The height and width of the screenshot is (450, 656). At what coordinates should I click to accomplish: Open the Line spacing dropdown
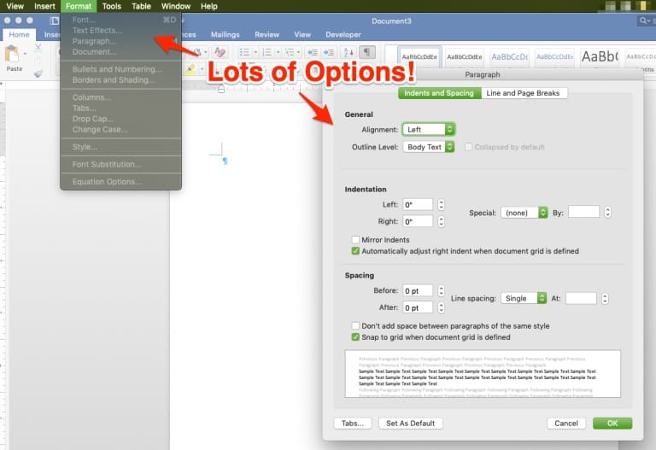[x=524, y=298]
